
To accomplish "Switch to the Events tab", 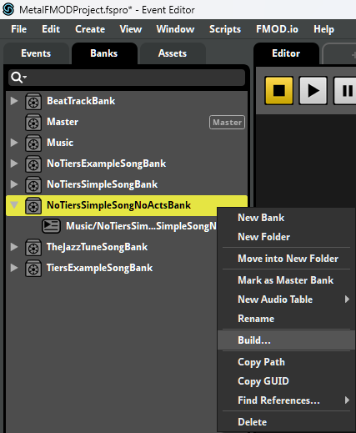I will [x=36, y=53].
